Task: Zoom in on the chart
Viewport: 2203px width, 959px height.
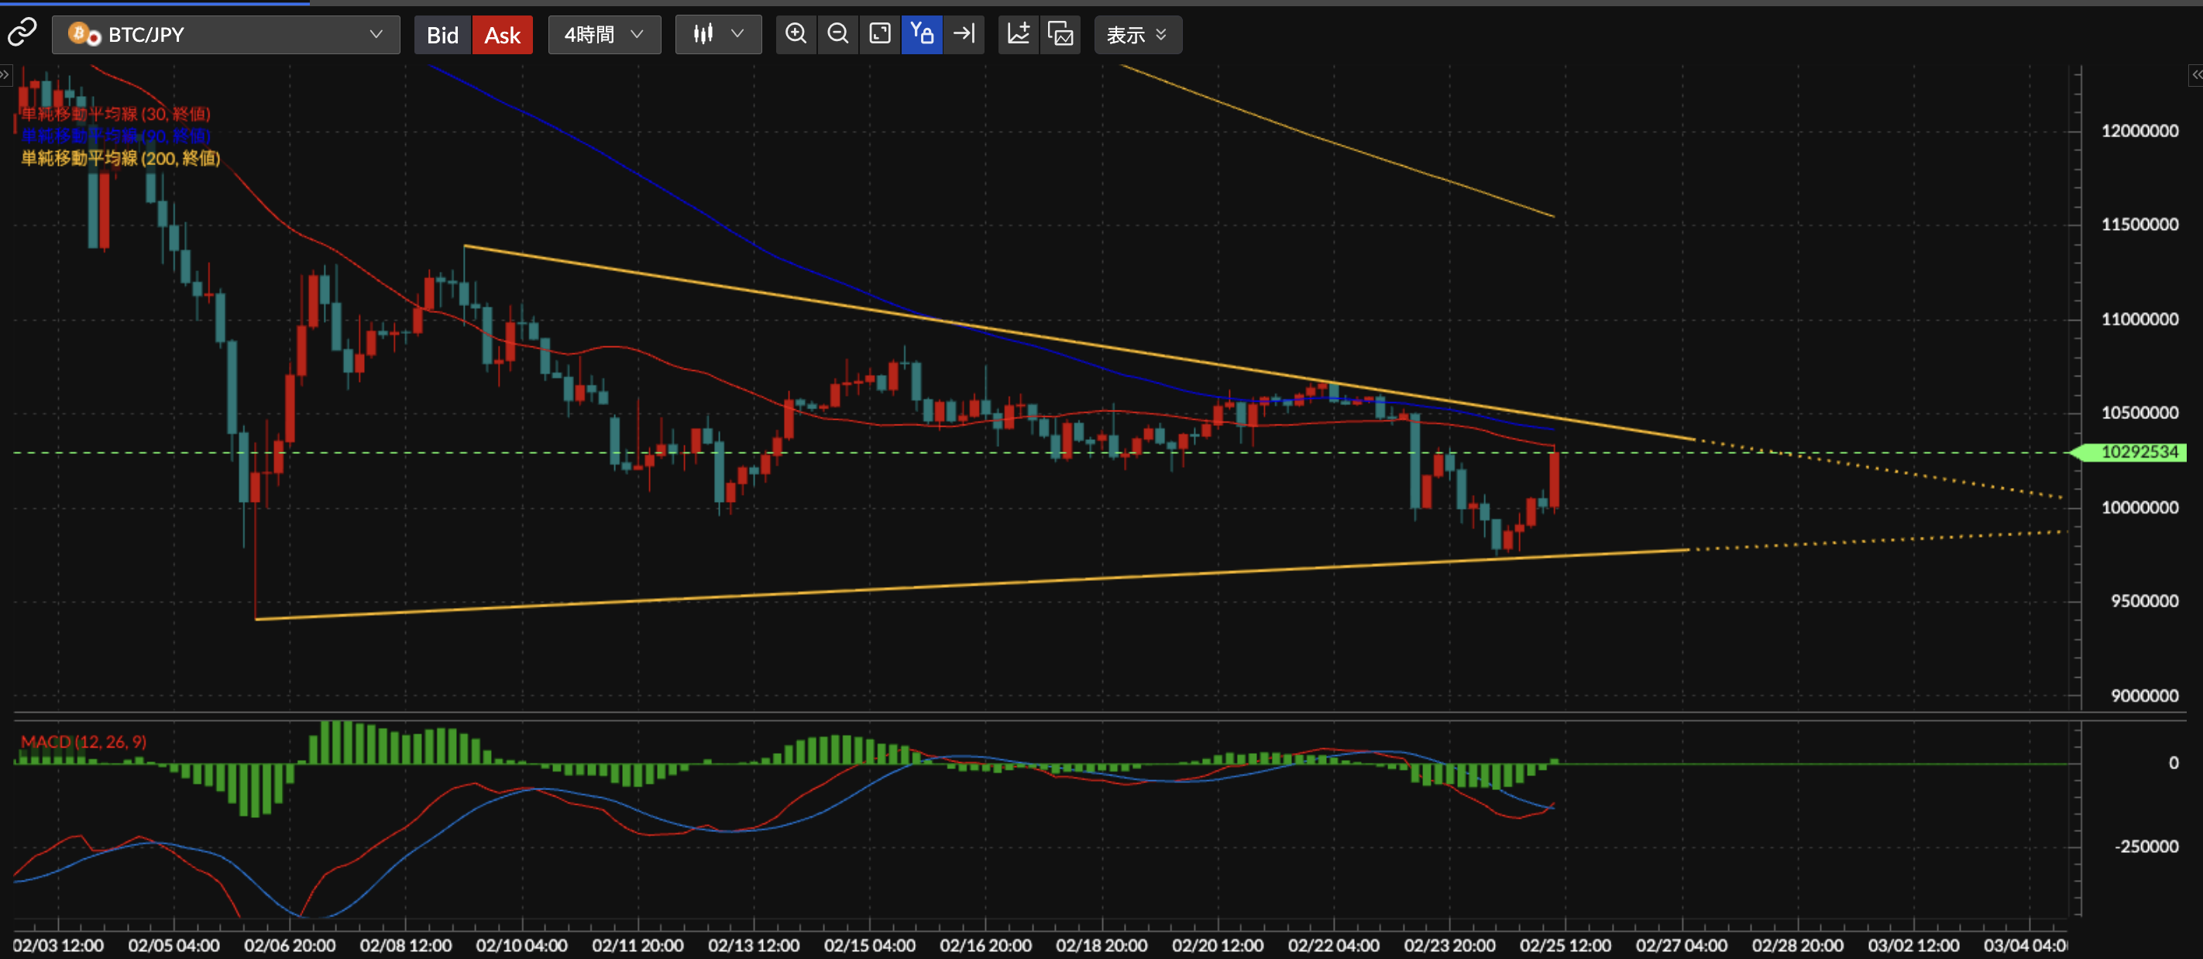Action: 796,34
